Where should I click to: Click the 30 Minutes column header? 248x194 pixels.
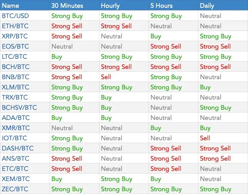tap(67, 5)
